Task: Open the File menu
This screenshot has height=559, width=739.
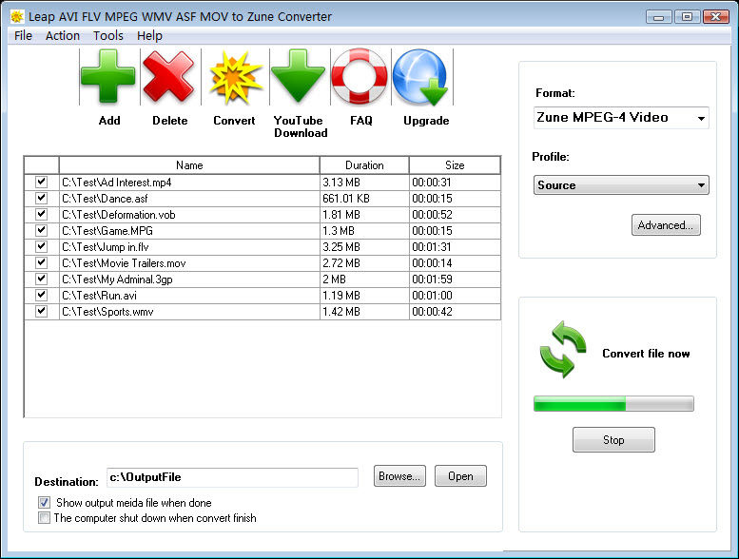Action: pos(23,36)
